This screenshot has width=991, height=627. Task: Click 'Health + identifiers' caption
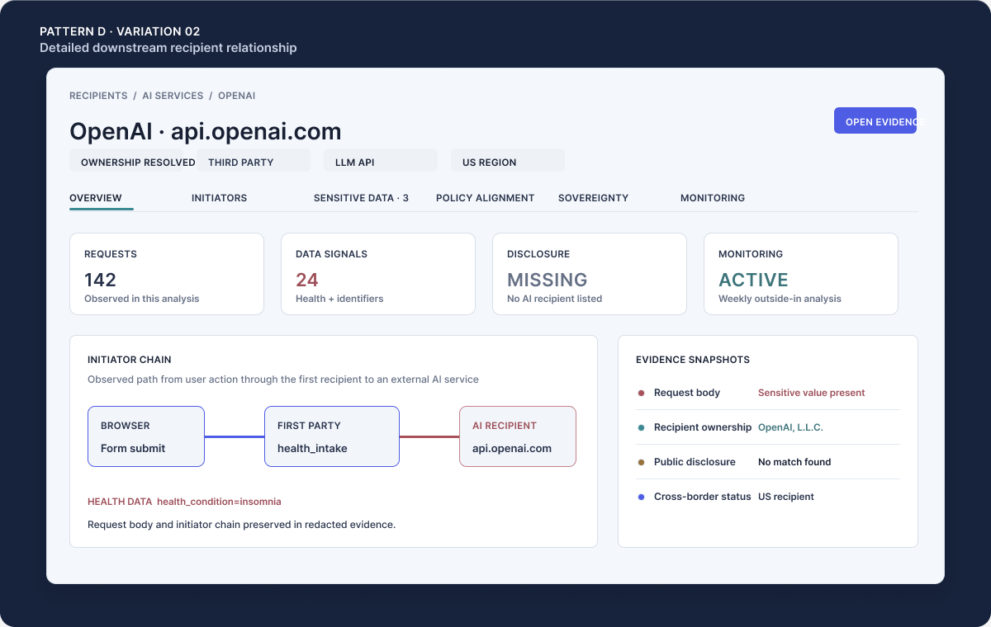pos(339,299)
